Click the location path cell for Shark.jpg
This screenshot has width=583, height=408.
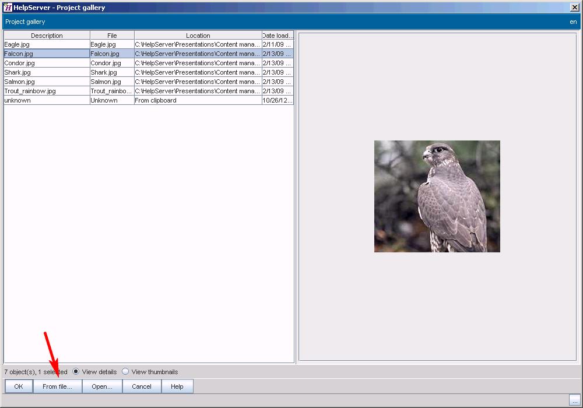point(198,72)
